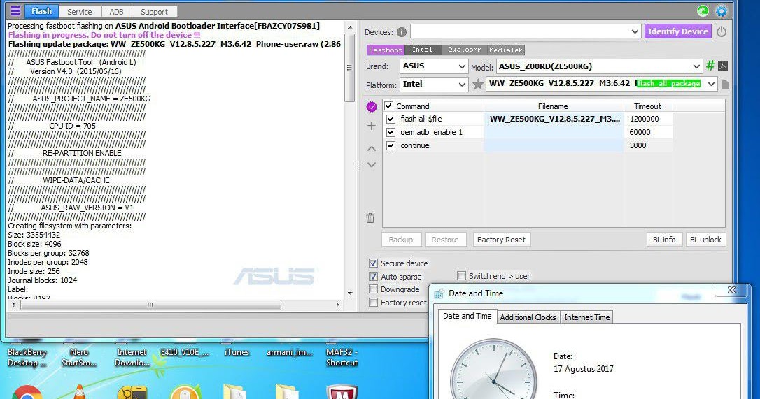Expand the Model ASUS_Z00RD dropdown

[696, 66]
